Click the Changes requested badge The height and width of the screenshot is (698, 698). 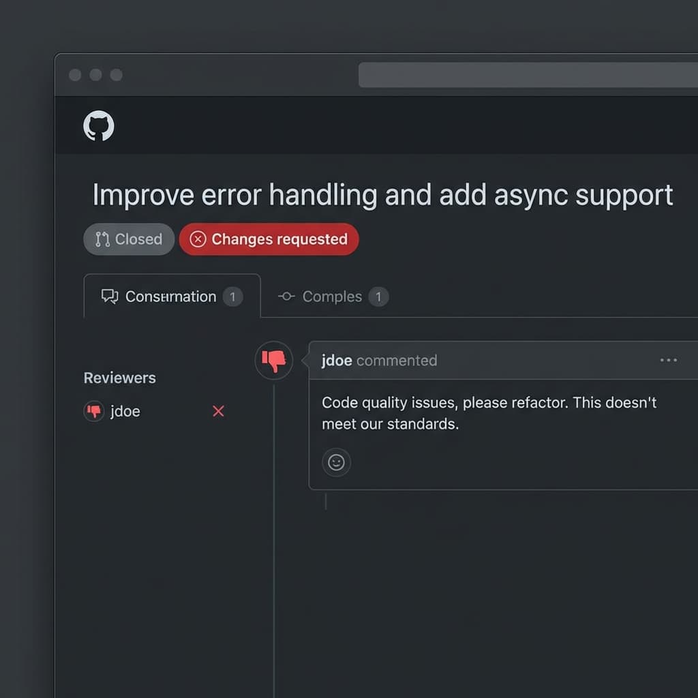269,239
